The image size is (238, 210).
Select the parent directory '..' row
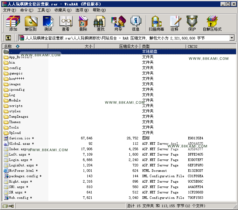tap(119, 52)
